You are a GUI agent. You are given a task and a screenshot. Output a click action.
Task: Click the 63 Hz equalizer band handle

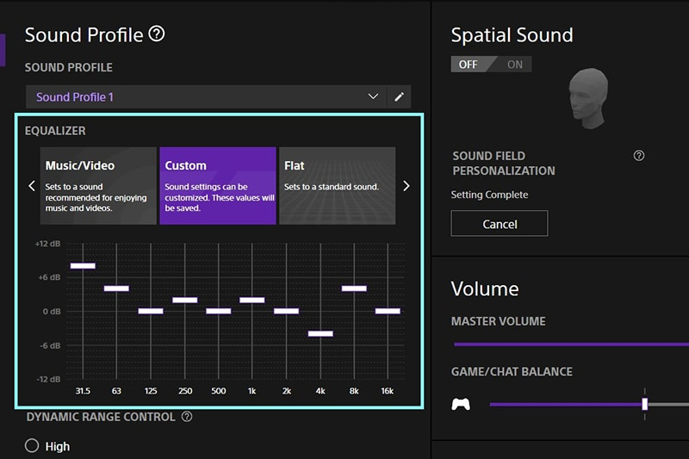click(116, 288)
